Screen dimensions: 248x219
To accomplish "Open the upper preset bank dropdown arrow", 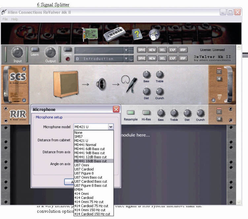I will pyautogui.click(x=126, y=50).
